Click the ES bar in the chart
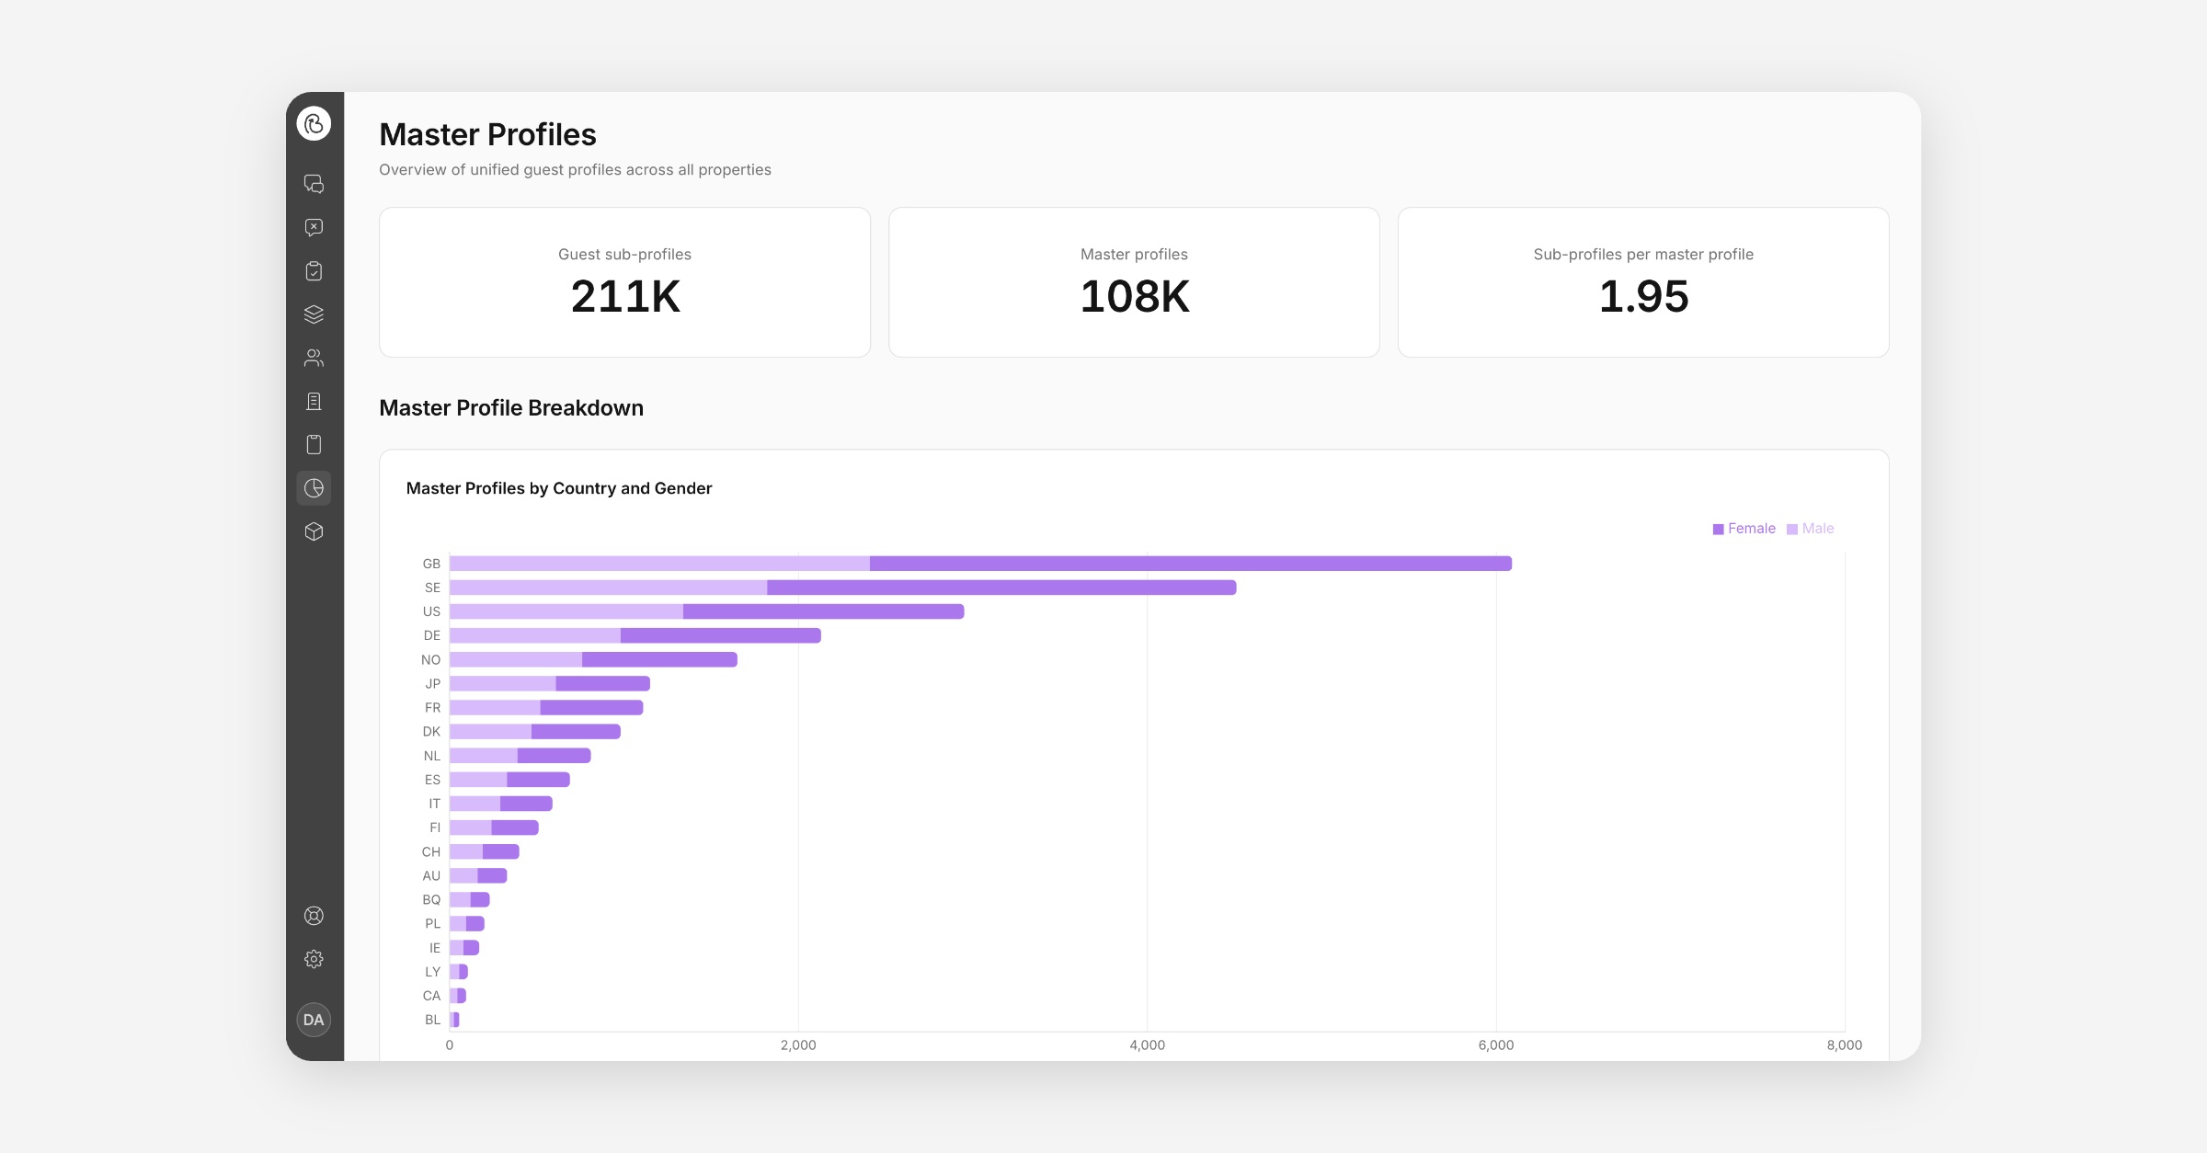Image resolution: width=2207 pixels, height=1153 pixels. click(509, 780)
